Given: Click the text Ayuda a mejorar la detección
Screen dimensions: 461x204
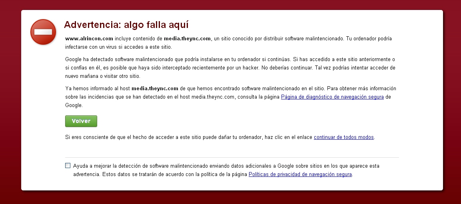Looking at the screenshot, I should tap(226, 170).
